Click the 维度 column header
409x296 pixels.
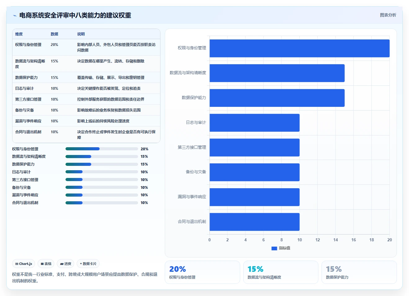[19, 34]
